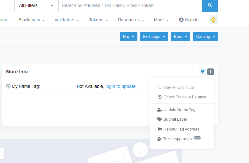The height and width of the screenshot is (163, 249).
Task: Click the user tag icon for Update Name Tag
Action: [x=159, y=110]
